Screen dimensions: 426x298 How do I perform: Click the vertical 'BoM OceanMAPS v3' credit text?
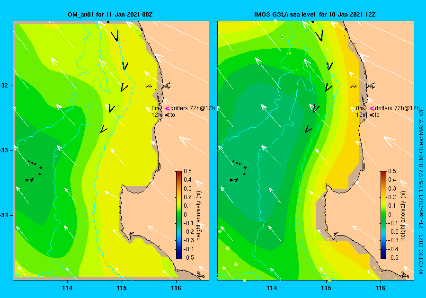click(421, 139)
